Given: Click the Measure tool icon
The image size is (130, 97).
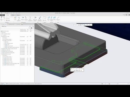Looking at the screenshot, I should tap(58, 18).
